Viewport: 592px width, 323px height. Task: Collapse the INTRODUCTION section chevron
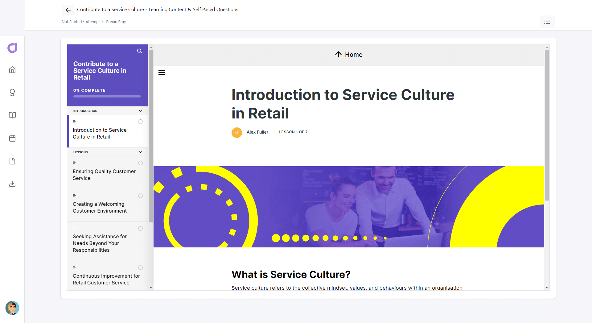pos(141,111)
